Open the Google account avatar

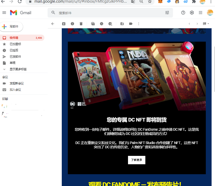click(210, 13)
